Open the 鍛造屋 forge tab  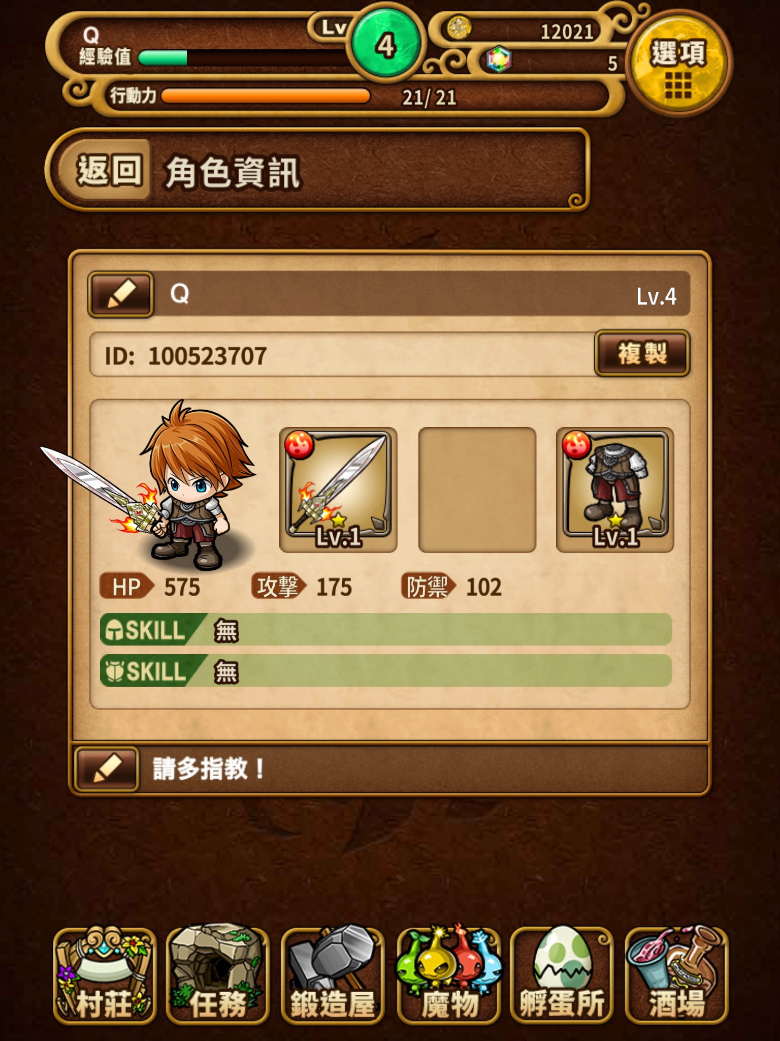(x=332, y=976)
